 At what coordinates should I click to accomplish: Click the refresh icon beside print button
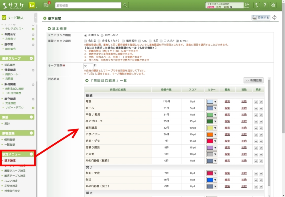(x=274, y=18)
